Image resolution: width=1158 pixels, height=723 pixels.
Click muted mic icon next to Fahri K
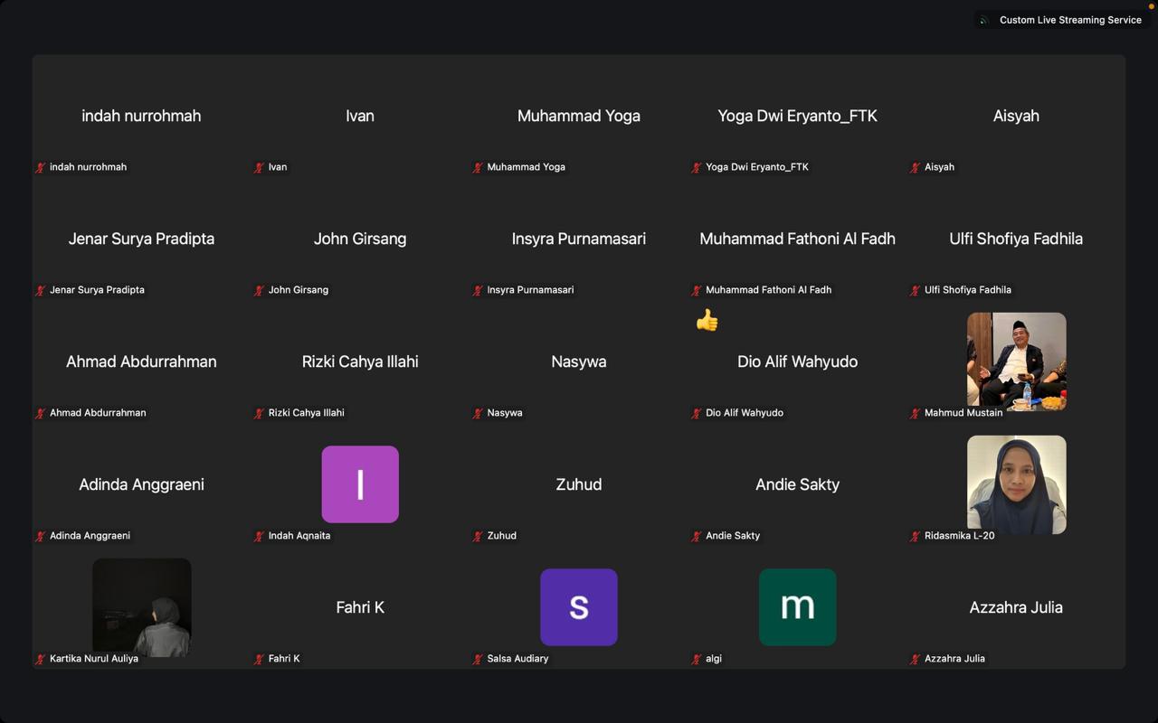260,659
